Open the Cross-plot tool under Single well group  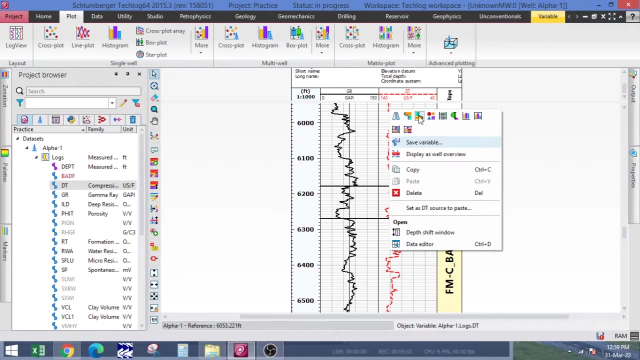click(x=50, y=37)
